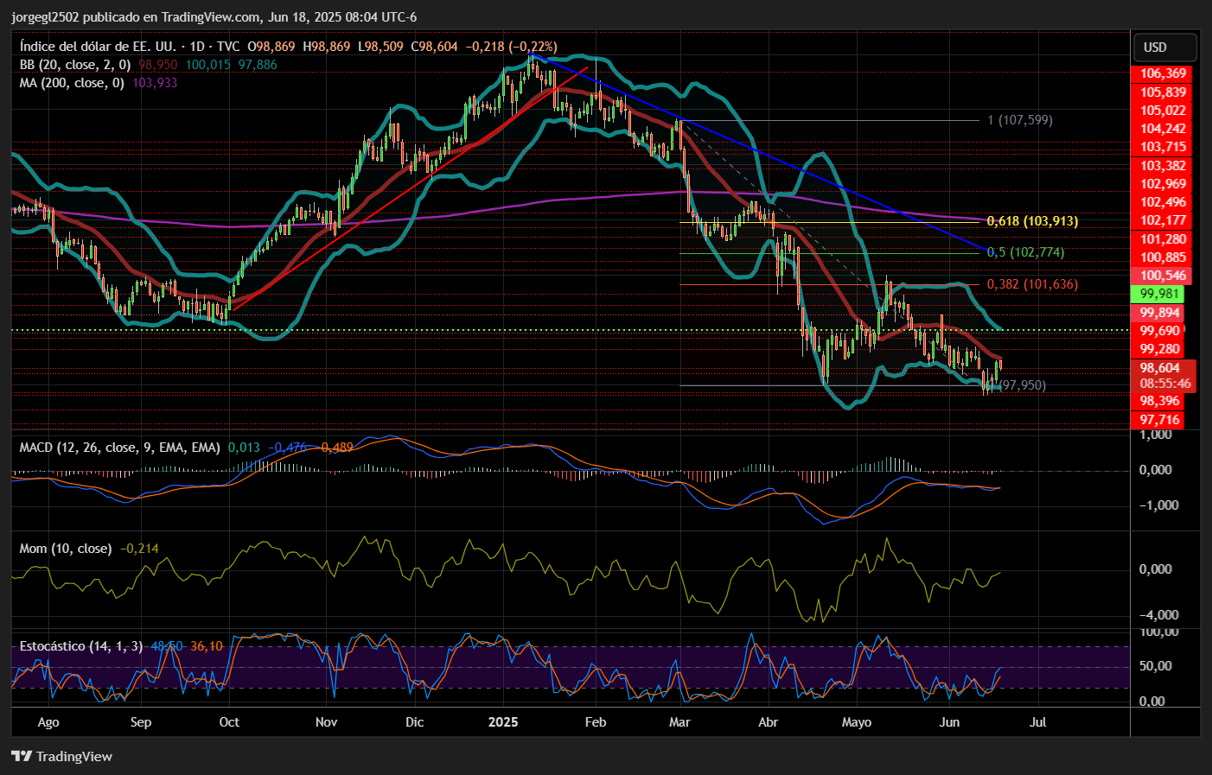The width and height of the screenshot is (1212, 775).
Task: Click the publisher text jorgegl2502 publicado en TradingView.com
Action: tap(135, 17)
